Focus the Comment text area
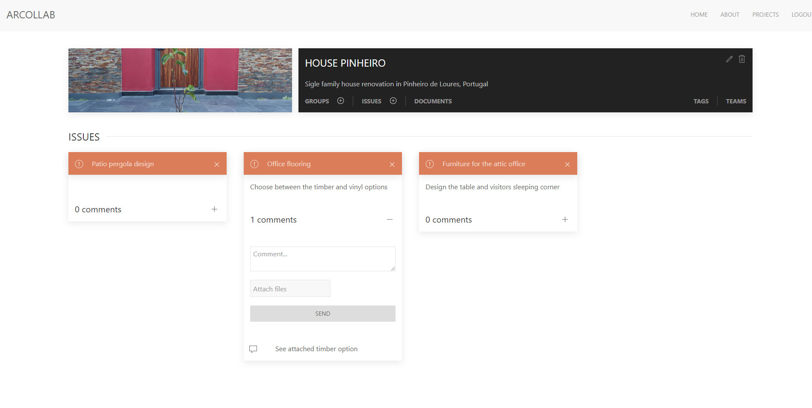Screen dimensions: 812x408 pyautogui.click(x=323, y=259)
